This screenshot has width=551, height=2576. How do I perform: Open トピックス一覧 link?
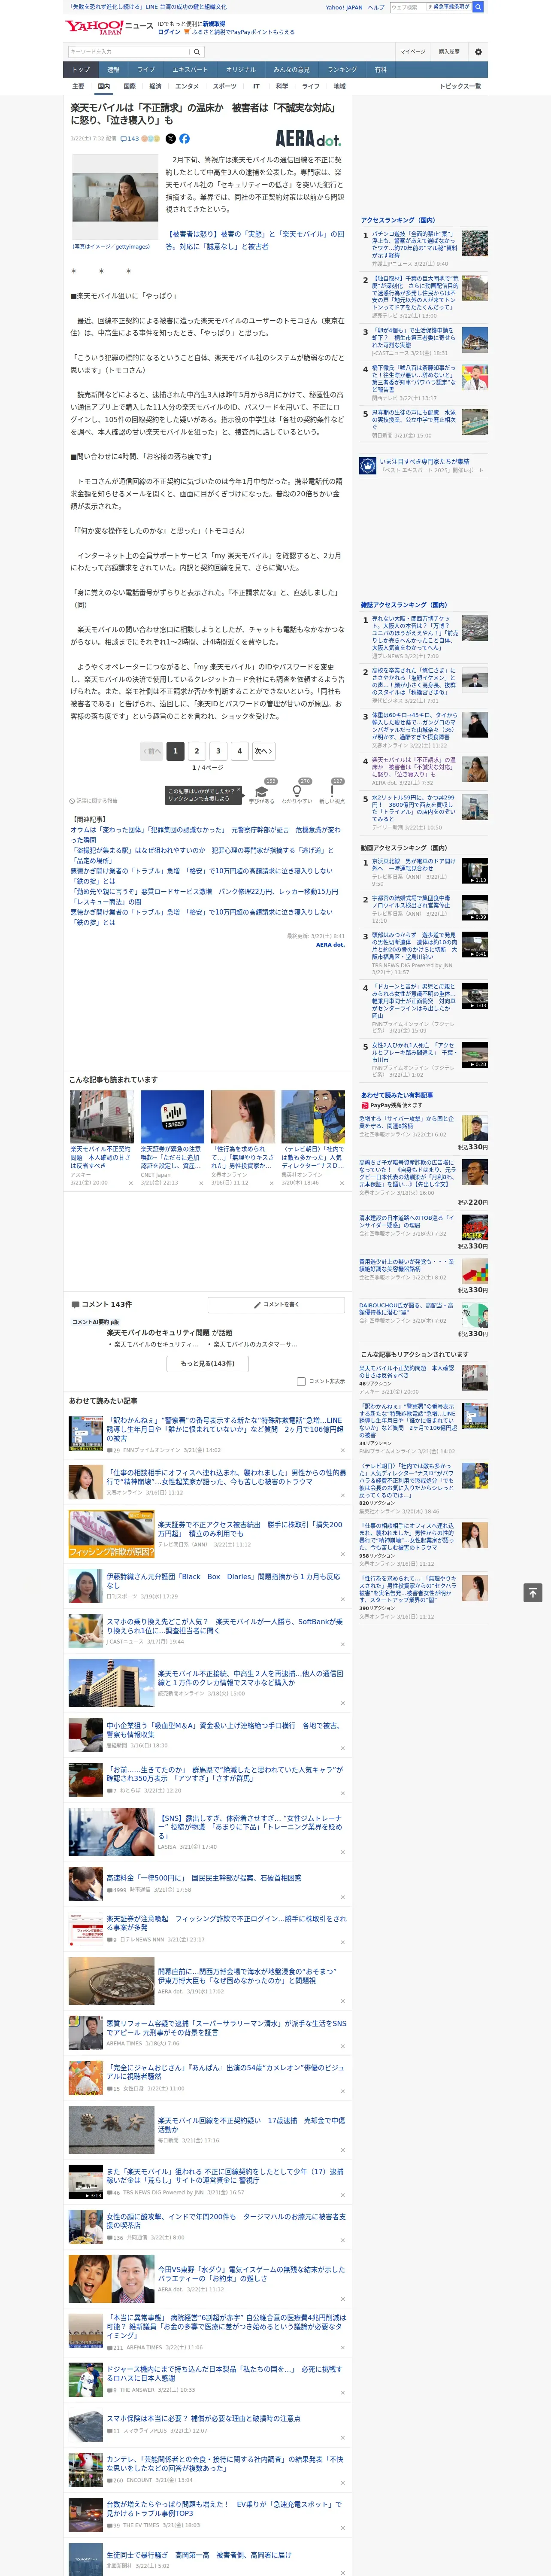[x=460, y=86]
